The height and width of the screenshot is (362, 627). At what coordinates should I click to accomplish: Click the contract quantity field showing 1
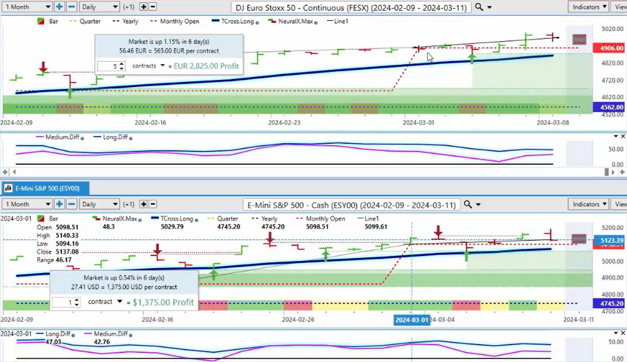point(65,302)
